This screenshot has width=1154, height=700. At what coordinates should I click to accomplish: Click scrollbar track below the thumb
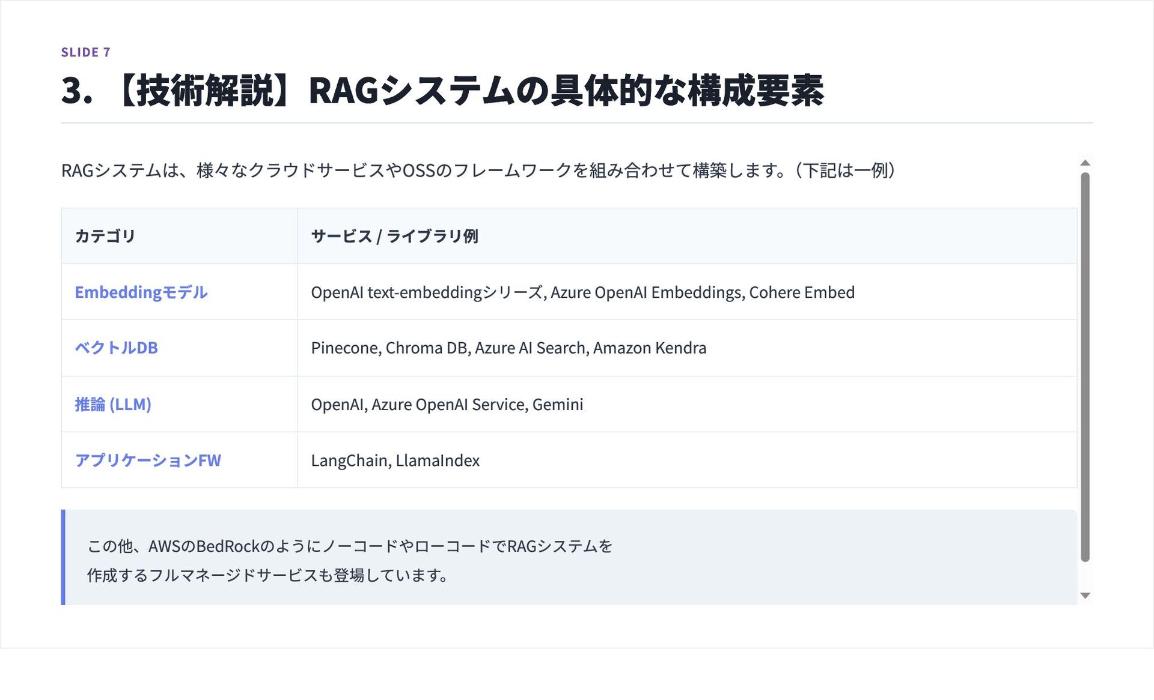1085,576
